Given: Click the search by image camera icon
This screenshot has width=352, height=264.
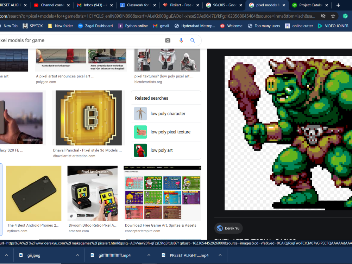Looking at the screenshot, I should click(x=168, y=40).
